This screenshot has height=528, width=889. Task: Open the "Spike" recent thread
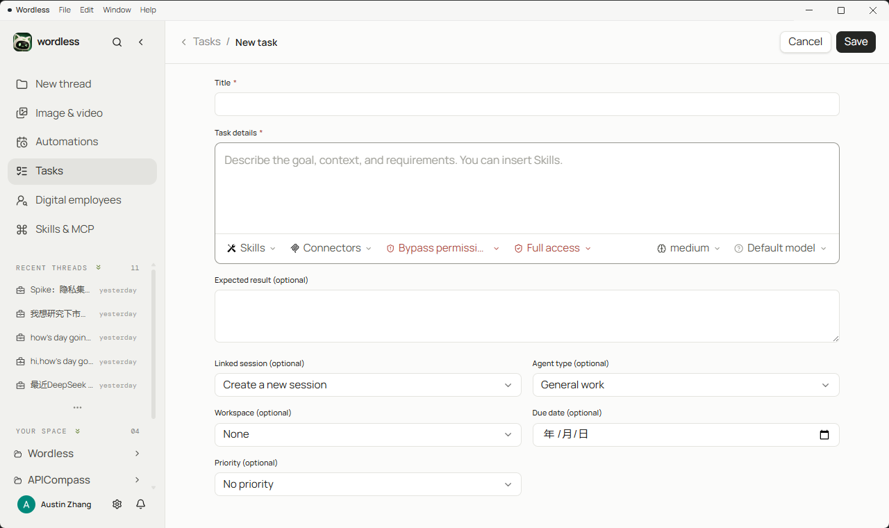click(x=77, y=290)
